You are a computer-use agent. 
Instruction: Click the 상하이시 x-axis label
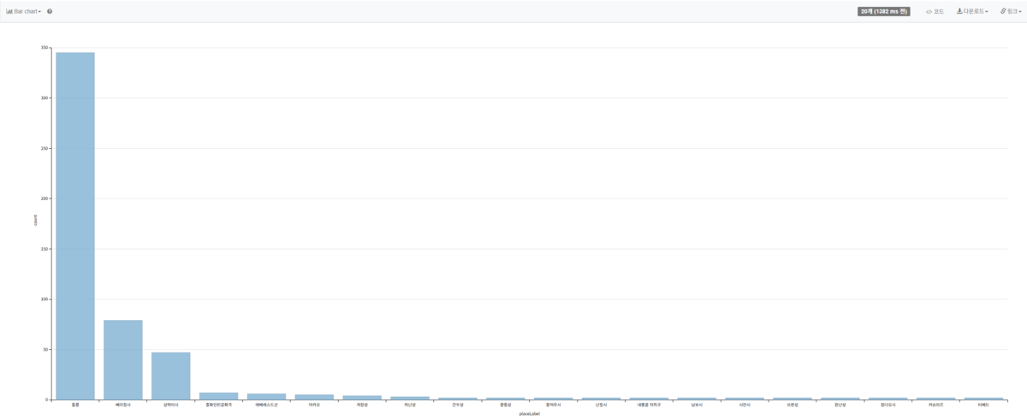coord(171,405)
